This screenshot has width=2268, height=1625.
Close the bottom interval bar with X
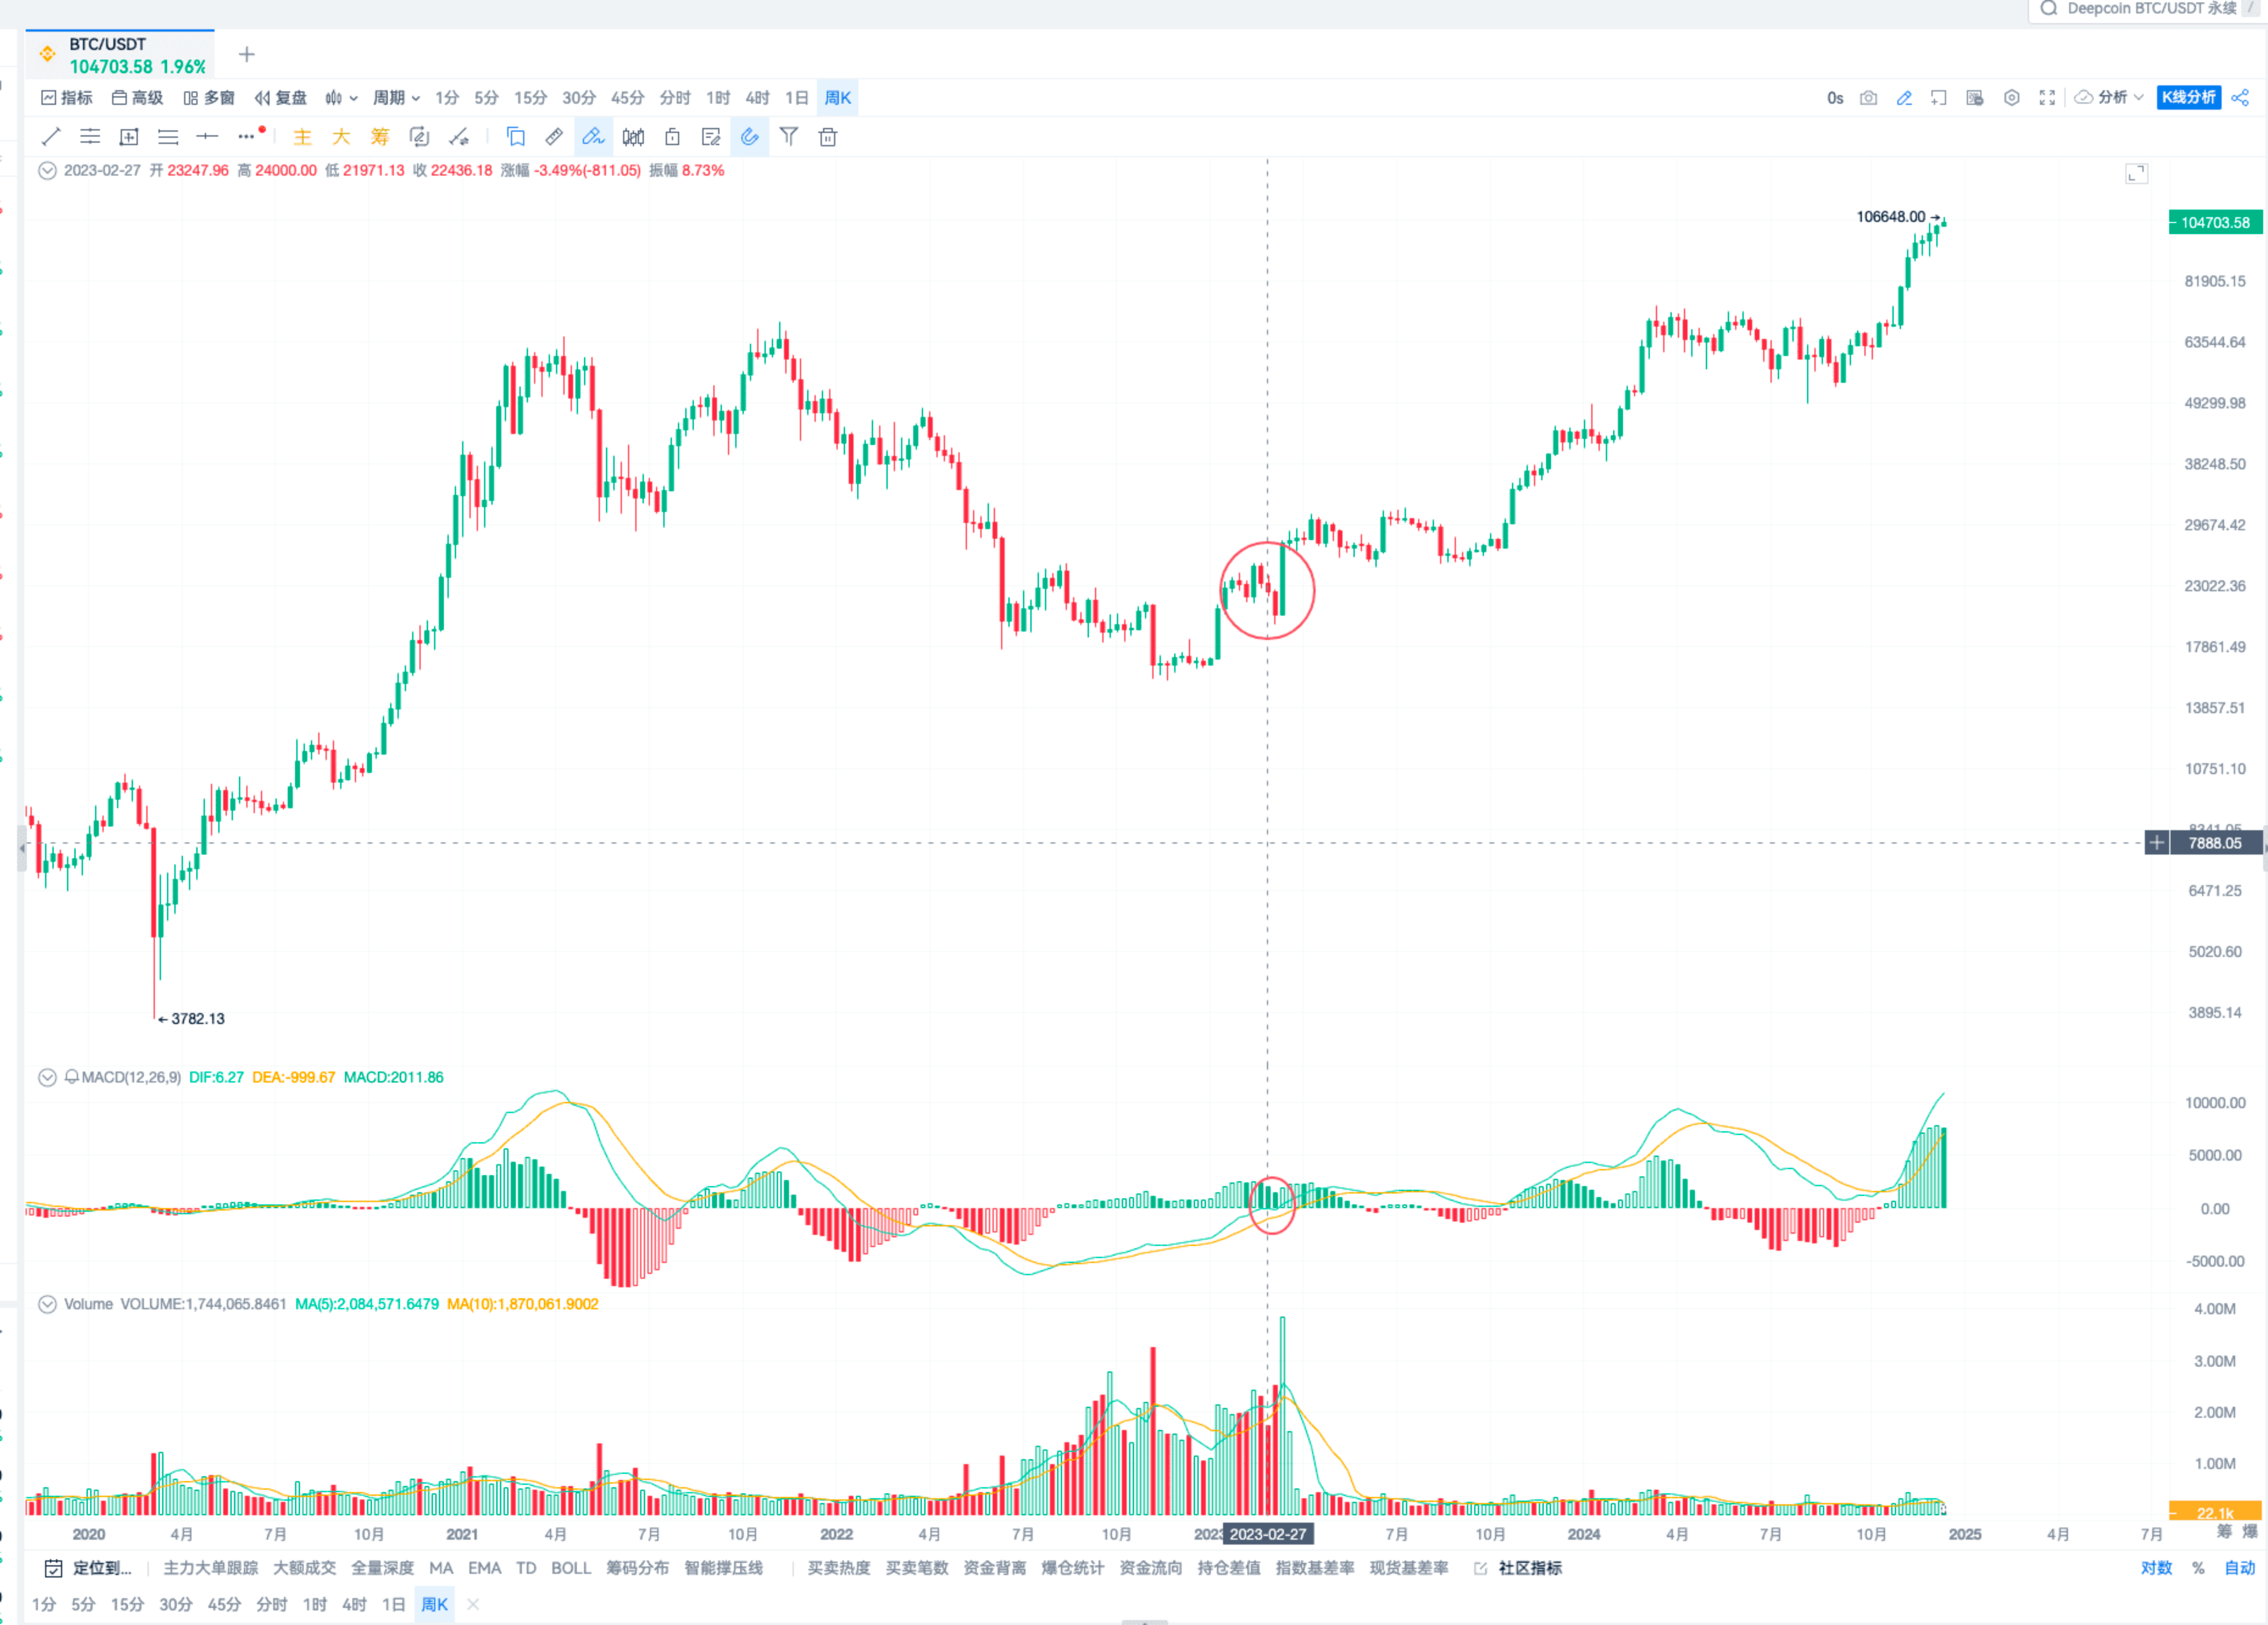(473, 1604)
